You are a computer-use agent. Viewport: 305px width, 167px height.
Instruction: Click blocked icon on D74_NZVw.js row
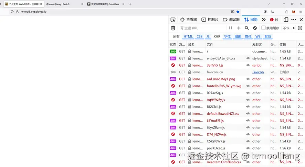(x=173, y=134)
